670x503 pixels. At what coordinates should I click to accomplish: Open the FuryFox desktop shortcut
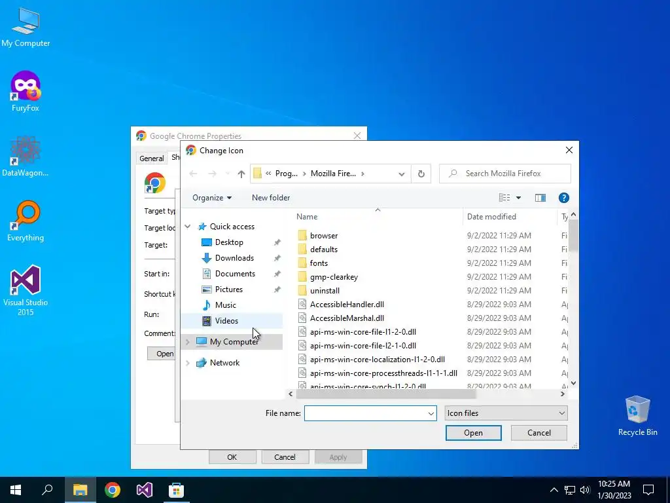click(x=26, y=92)
